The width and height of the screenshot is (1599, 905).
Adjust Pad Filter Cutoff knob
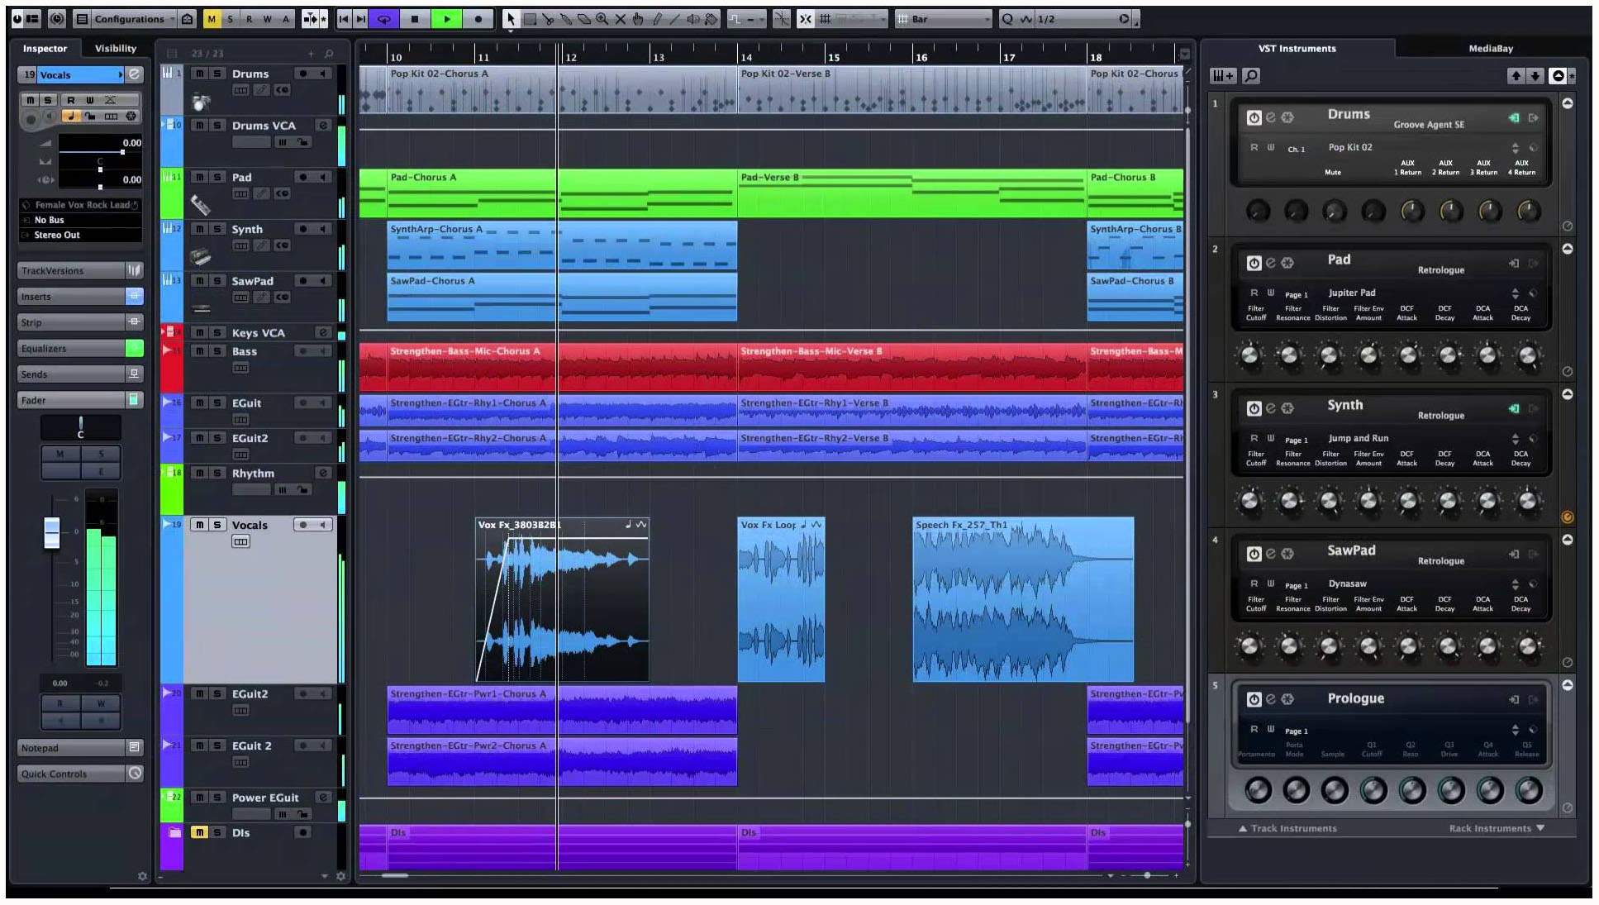(x=1250, y=355)
